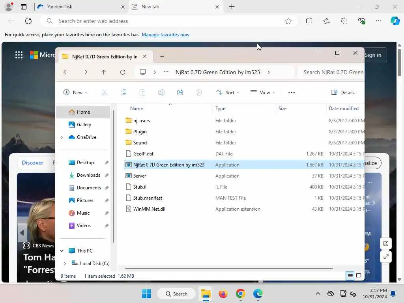Click the Rename icon in Explorer toolbar

click(161, 92)
